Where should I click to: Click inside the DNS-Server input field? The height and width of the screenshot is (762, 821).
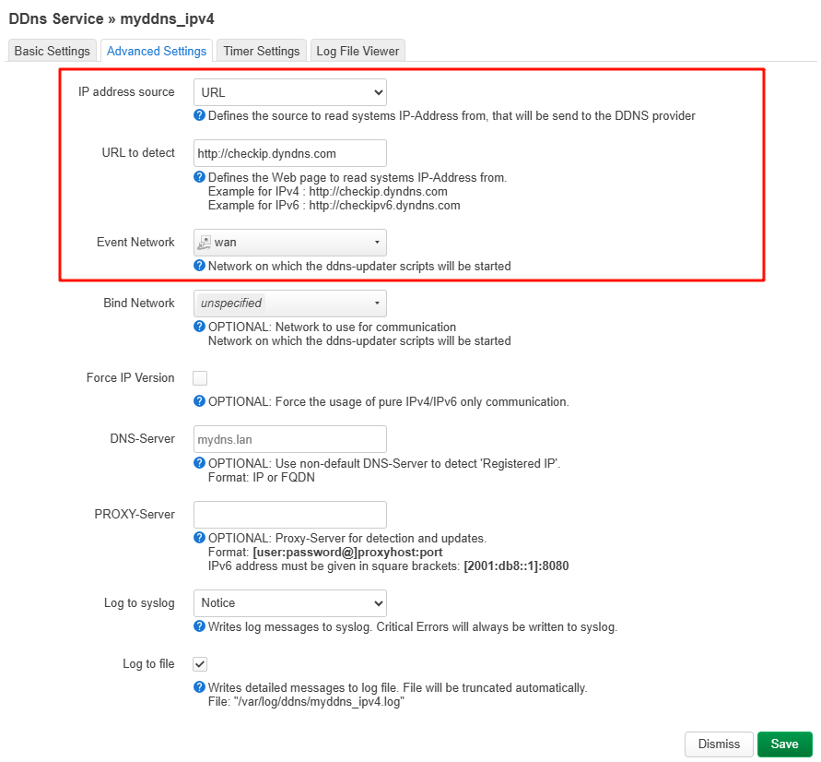pyautogui.click(x=289, y=439)
